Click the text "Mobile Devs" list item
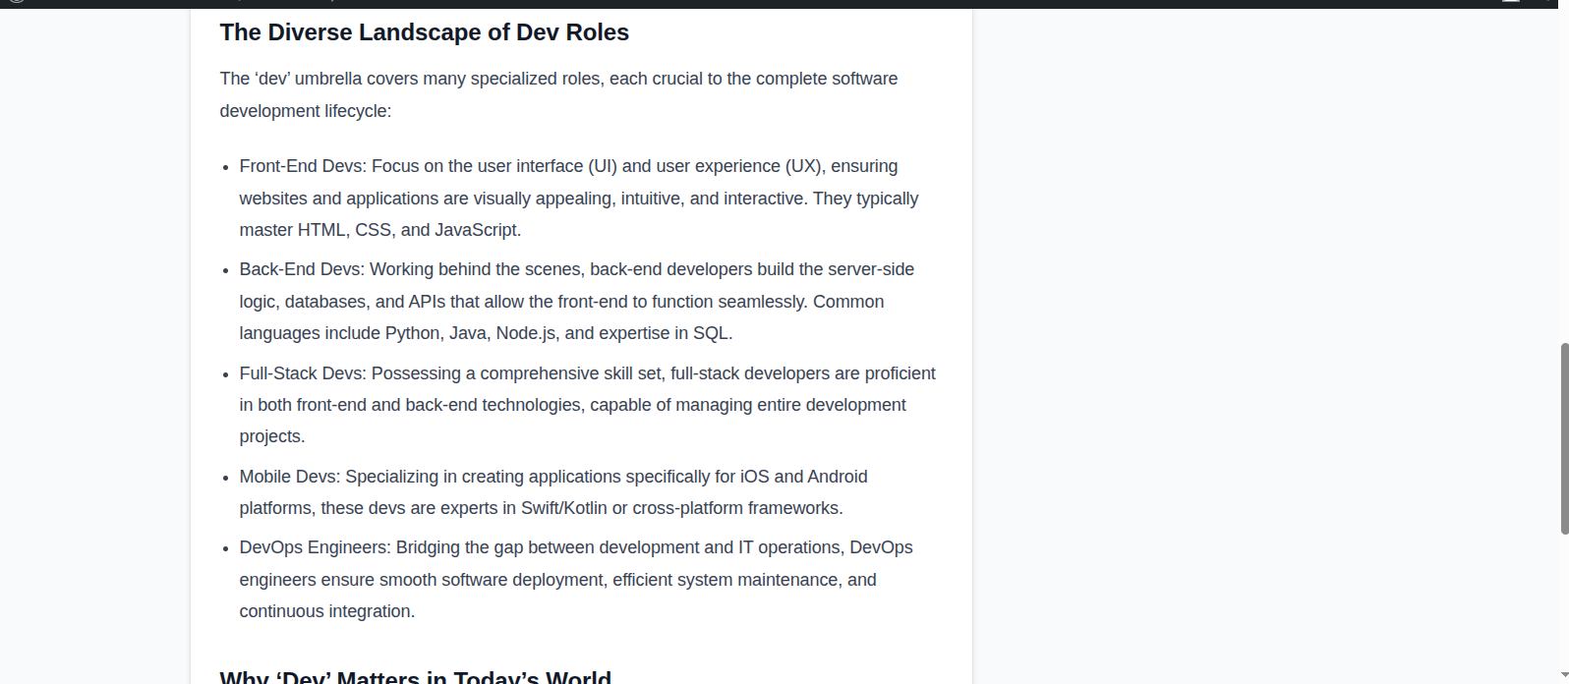1569x684 pixels. (x=288, y=477)
